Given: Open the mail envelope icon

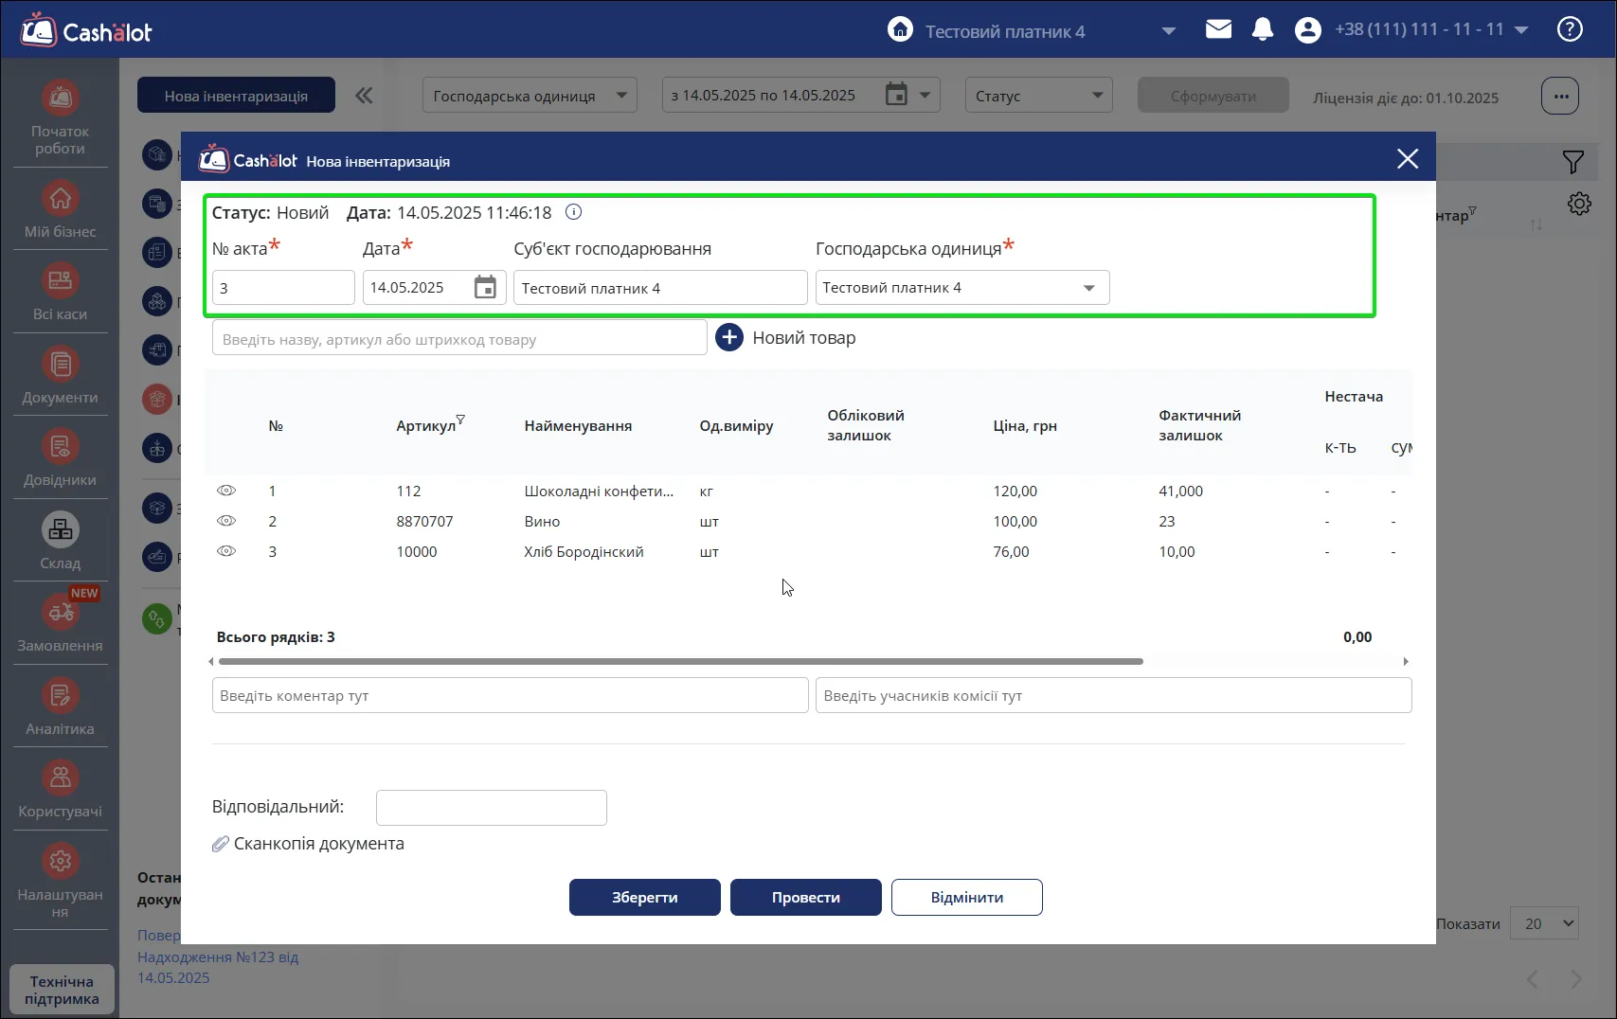Looking at the screenshot, I should coord(1219,30).
